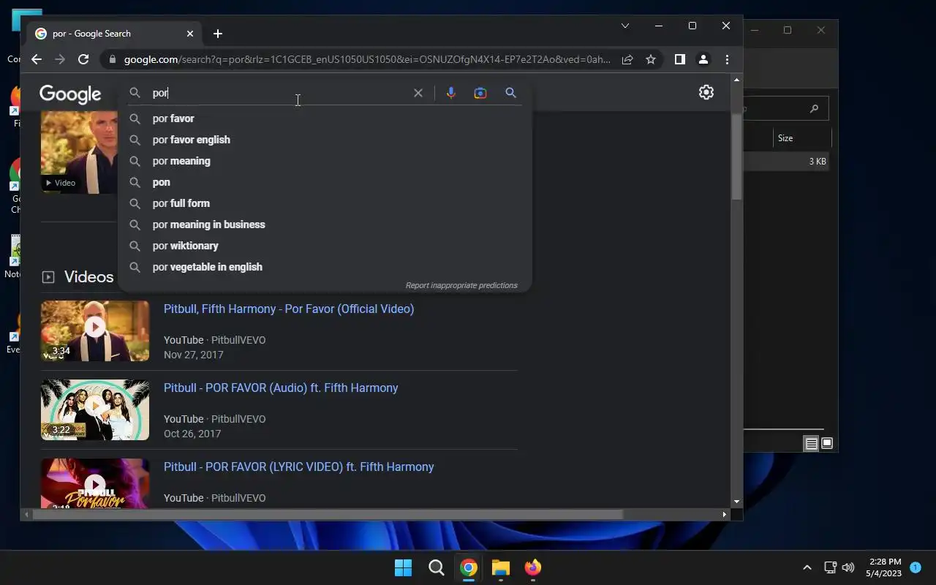Click the vertical scrollbar down arrow
This screenshot has width=936, height=585.
pos(736,502)
